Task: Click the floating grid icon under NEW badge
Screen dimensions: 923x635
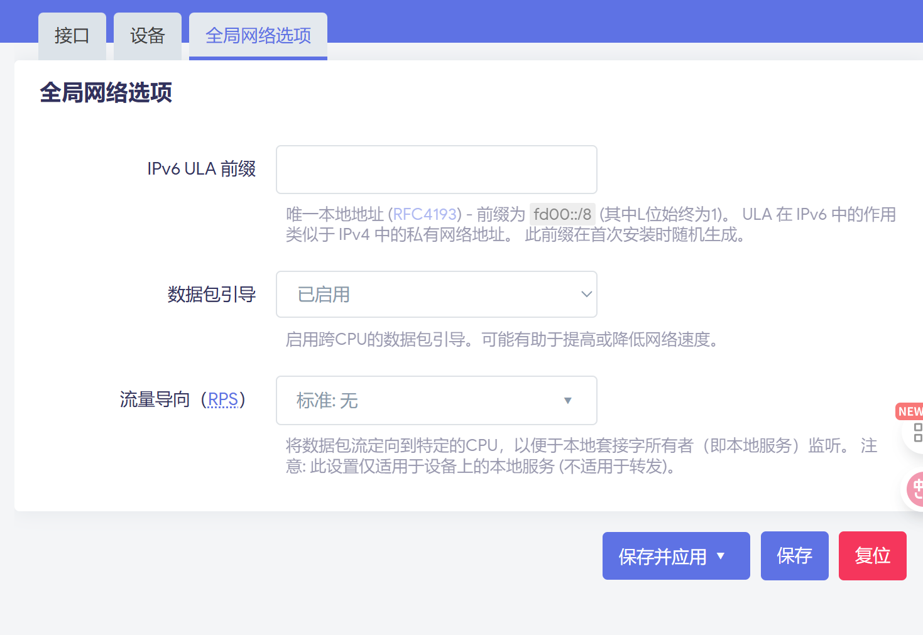Action: 917,432
